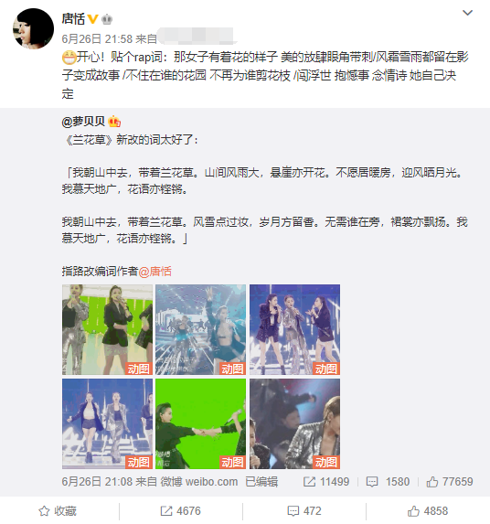The width and height of the screenshot is (490, 524).
Task: Like the original post with 77659 likes
Action: [x=450, y=482]
